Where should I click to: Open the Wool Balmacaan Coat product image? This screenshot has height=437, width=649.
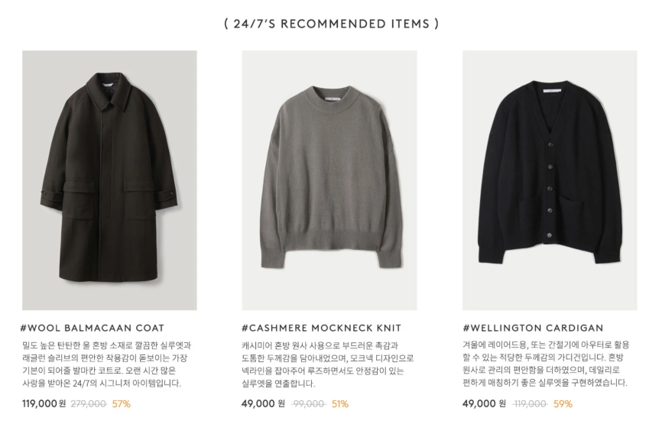point(109,180)
